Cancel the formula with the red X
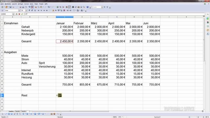 (x=19, y=14)
